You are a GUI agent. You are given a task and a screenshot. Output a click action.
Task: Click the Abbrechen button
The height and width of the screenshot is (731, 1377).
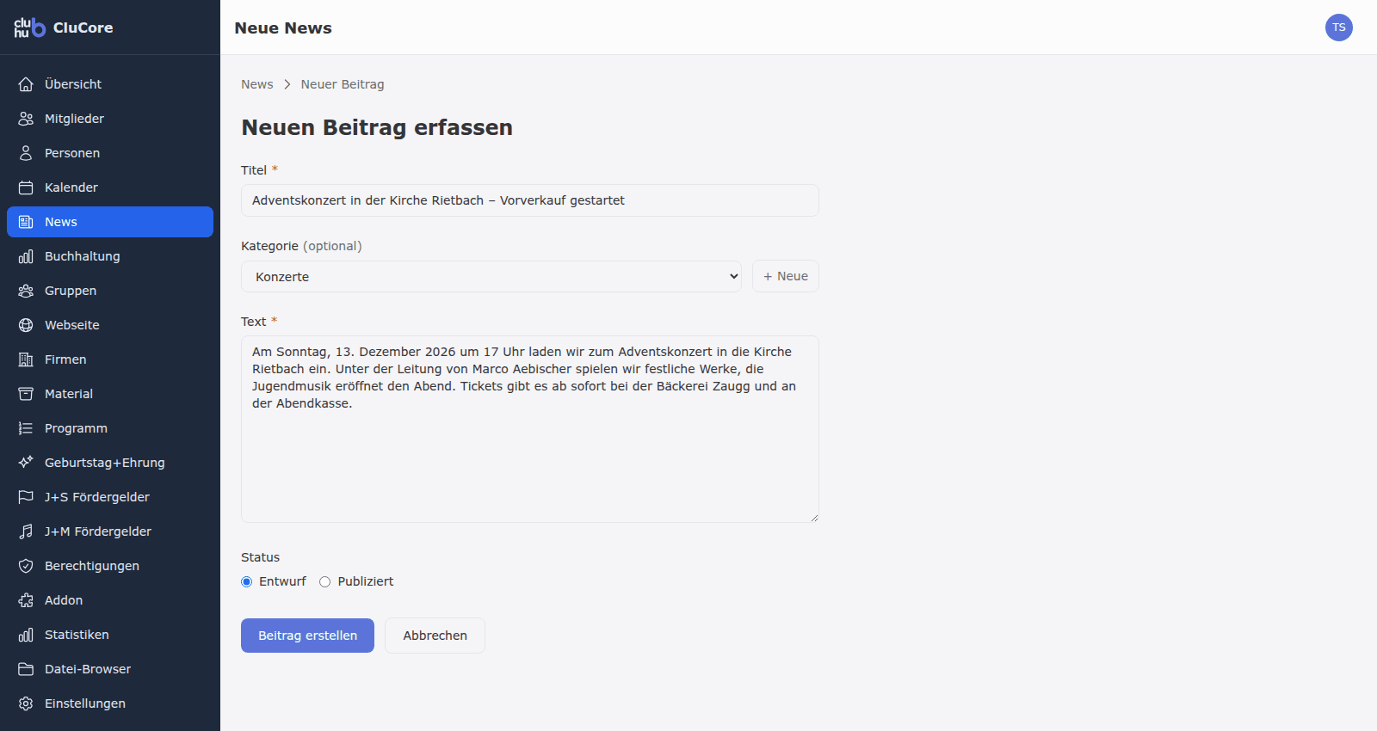tap(435, 636)
